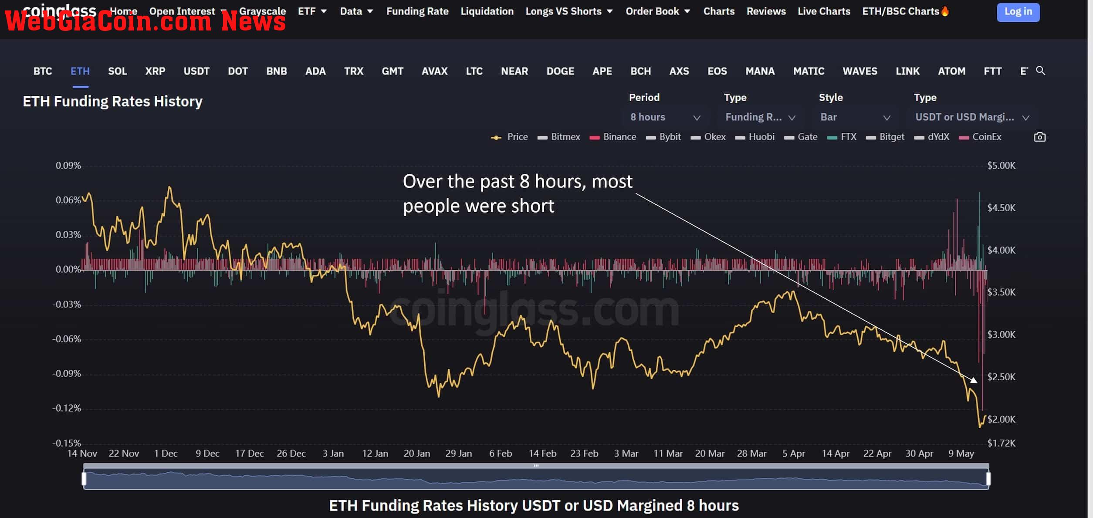Open Charts in navigation
The height and width of the screenshot is (518, 1093).
click(x=719, y=11)
